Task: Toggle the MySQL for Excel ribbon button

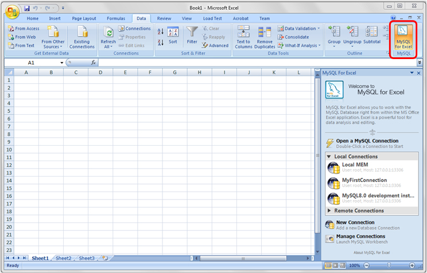Action: tap(403, 37)
